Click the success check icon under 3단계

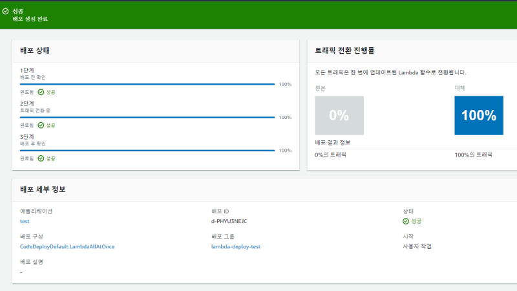point(41,158)
